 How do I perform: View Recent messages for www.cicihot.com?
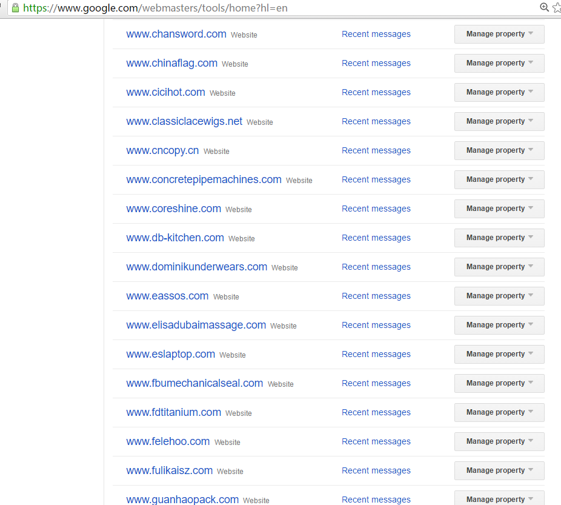coord(376,92)
